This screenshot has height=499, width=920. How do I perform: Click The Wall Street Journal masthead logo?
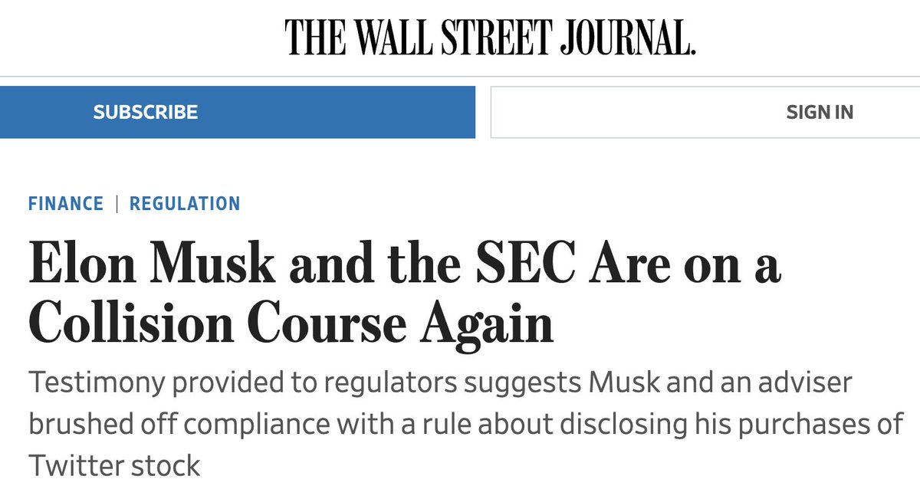point(491,37)
